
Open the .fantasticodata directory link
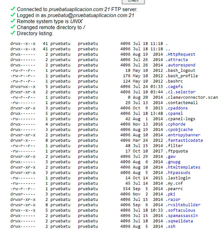click(184, 140)
